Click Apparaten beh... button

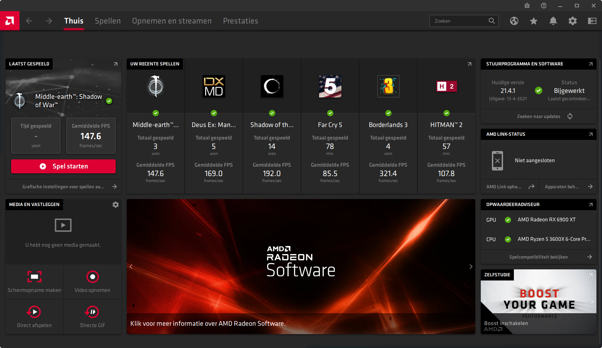(568, 187)
